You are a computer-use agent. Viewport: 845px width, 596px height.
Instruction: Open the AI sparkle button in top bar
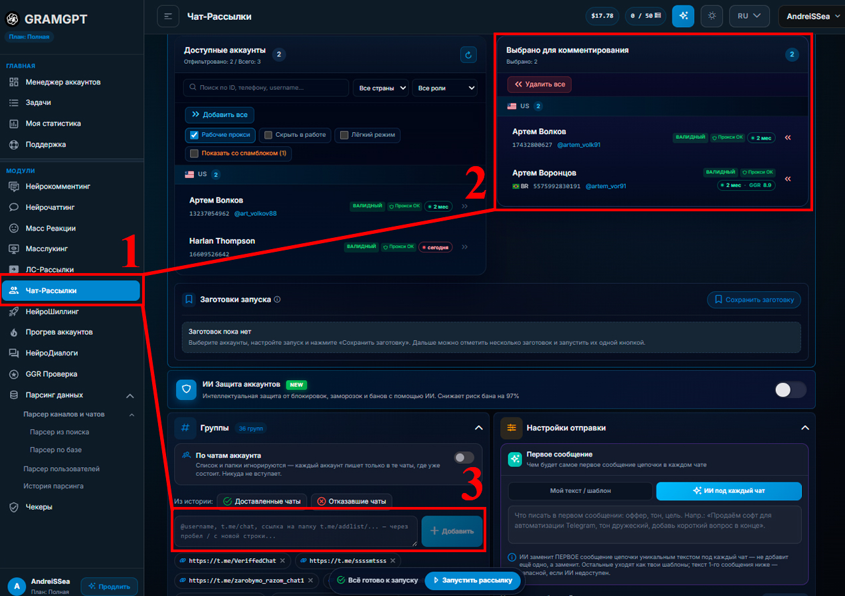pyautogui.click(x=683, y=16)
